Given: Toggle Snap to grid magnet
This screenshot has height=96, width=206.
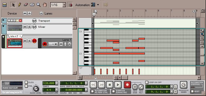Looking at the screenshot, I should tap(70, 5).
